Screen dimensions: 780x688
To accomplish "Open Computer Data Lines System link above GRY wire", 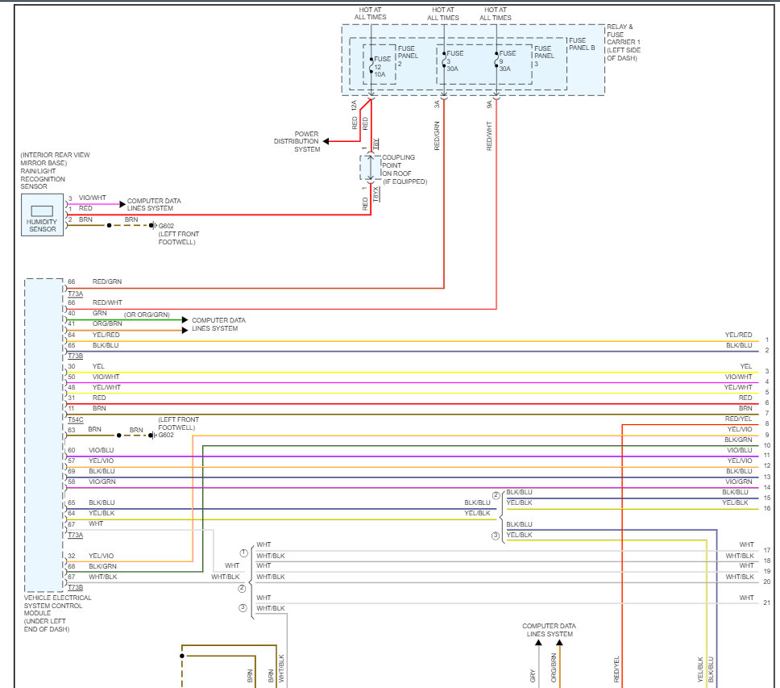I will [x=549, y=630].
